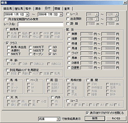Screen dimensions: 128x123
Task: Enable the 内外 group checkbox
Action: pyautogui.click(x=53, y=97)
